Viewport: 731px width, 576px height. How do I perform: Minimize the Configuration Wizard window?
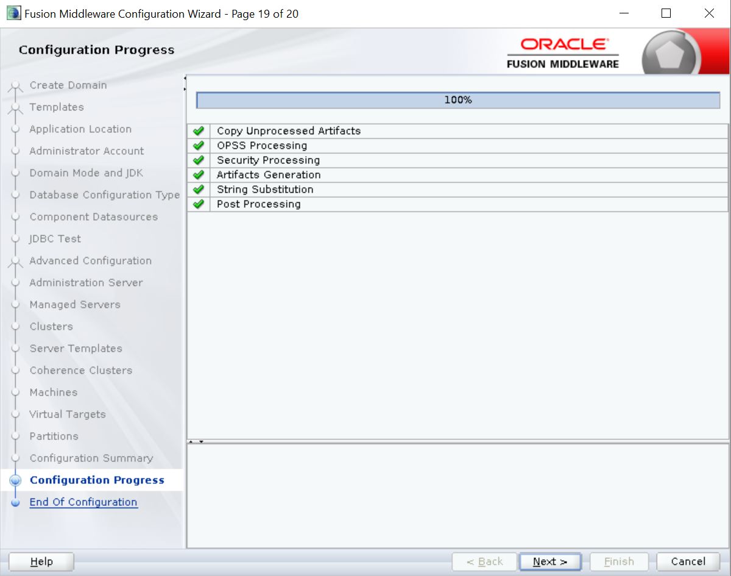(624, 13)
